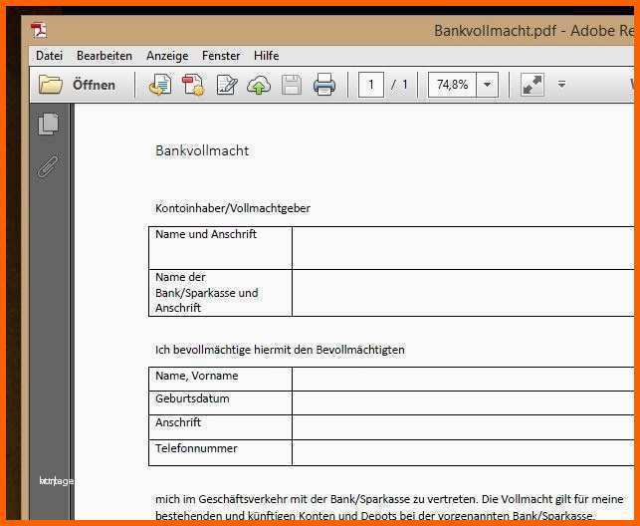Click the 74,8% zoom level field

452,85
